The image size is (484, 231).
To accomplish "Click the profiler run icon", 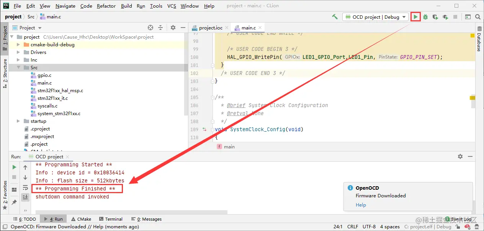I will click(445, 17).
